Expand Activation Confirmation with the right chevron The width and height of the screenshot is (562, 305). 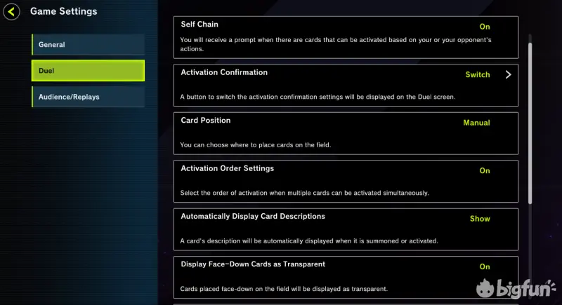point(508,74)
